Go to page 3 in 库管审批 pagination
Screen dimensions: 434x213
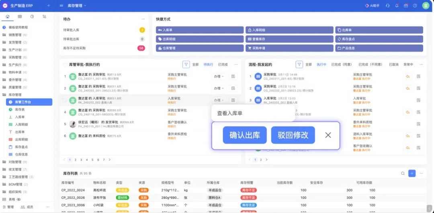(x=81, y=160)
